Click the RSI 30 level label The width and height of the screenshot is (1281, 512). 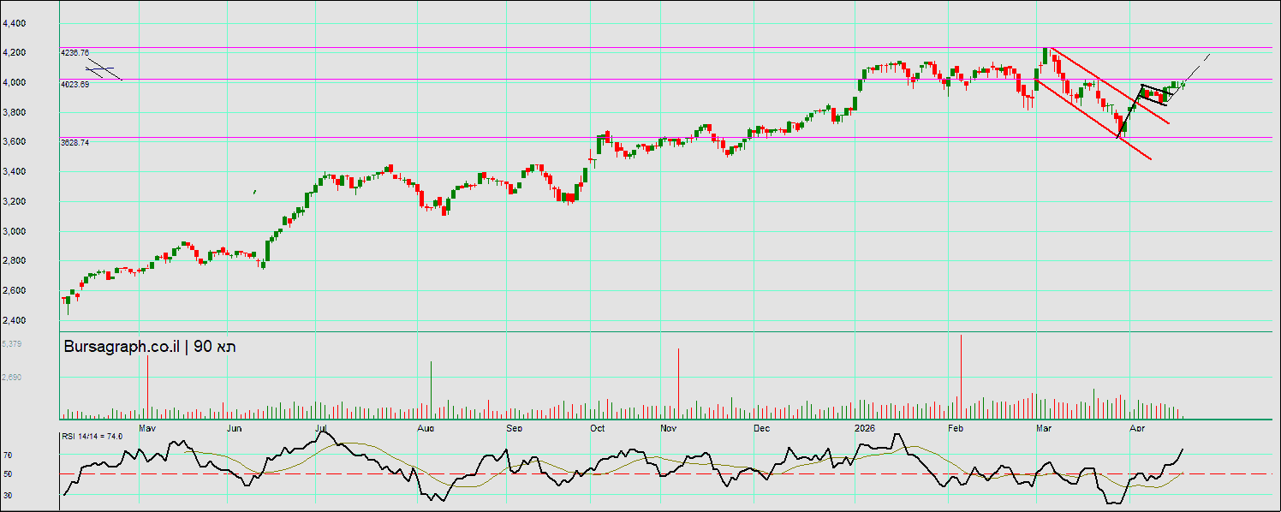8,495
